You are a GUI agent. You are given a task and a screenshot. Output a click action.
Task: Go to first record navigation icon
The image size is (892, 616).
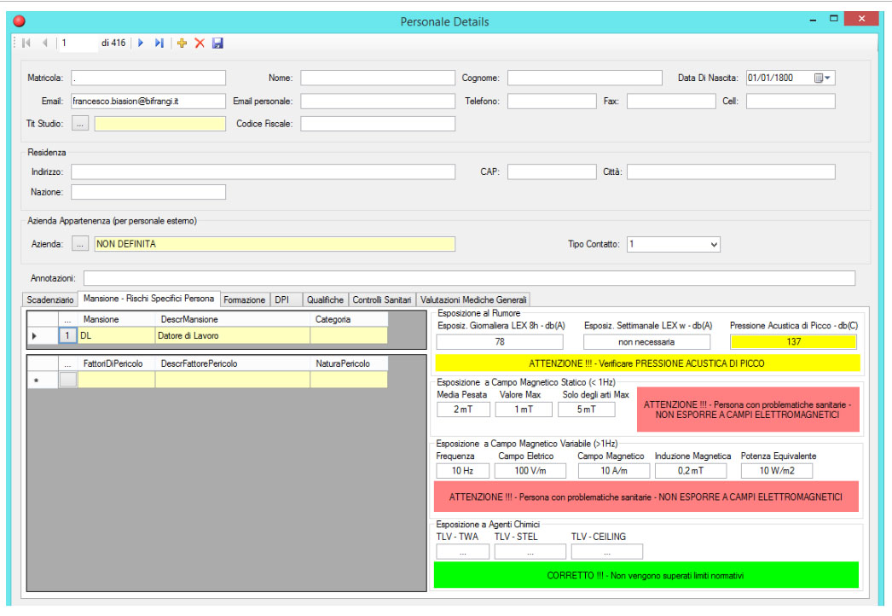pos(26,43)
